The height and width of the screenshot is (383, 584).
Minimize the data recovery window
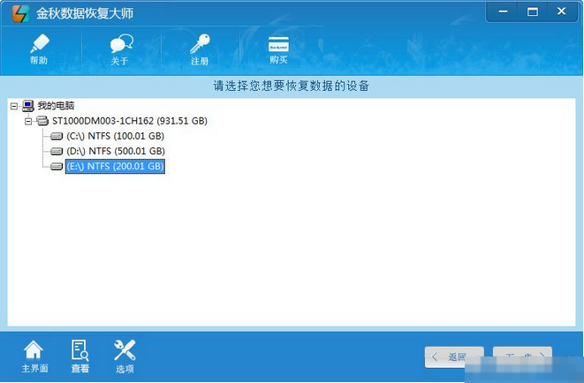click(504, 12)
